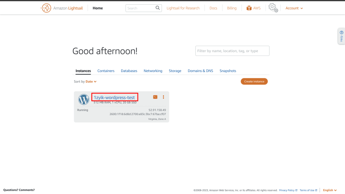Open the AWS cube icon link

point(249,8)
